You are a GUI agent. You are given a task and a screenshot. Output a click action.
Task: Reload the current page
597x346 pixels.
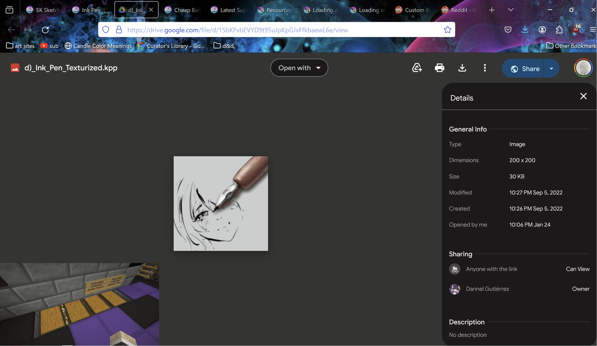click(45, 30)
